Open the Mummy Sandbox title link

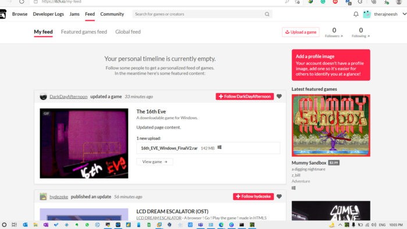coord(309,163)
